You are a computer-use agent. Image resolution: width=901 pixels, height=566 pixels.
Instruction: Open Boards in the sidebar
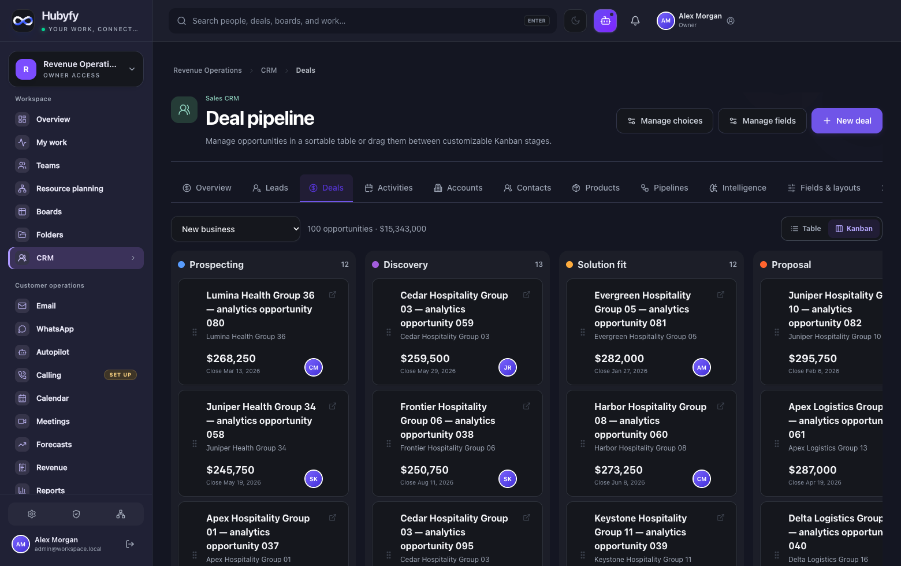pos(76,212)
